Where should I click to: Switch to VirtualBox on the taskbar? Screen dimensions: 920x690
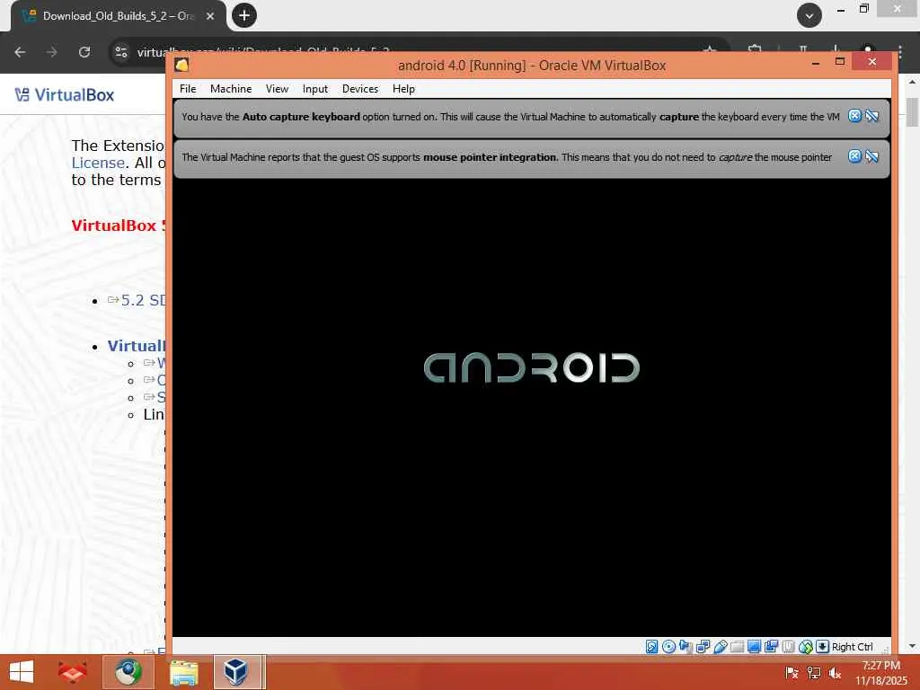[x=236, y=672]
